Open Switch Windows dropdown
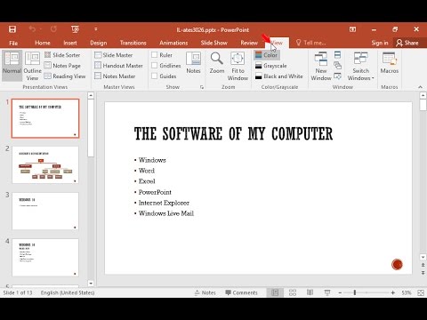 click(x=360, y=66)
